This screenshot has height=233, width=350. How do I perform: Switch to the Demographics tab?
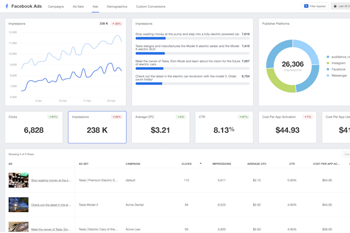click(117, 6)
